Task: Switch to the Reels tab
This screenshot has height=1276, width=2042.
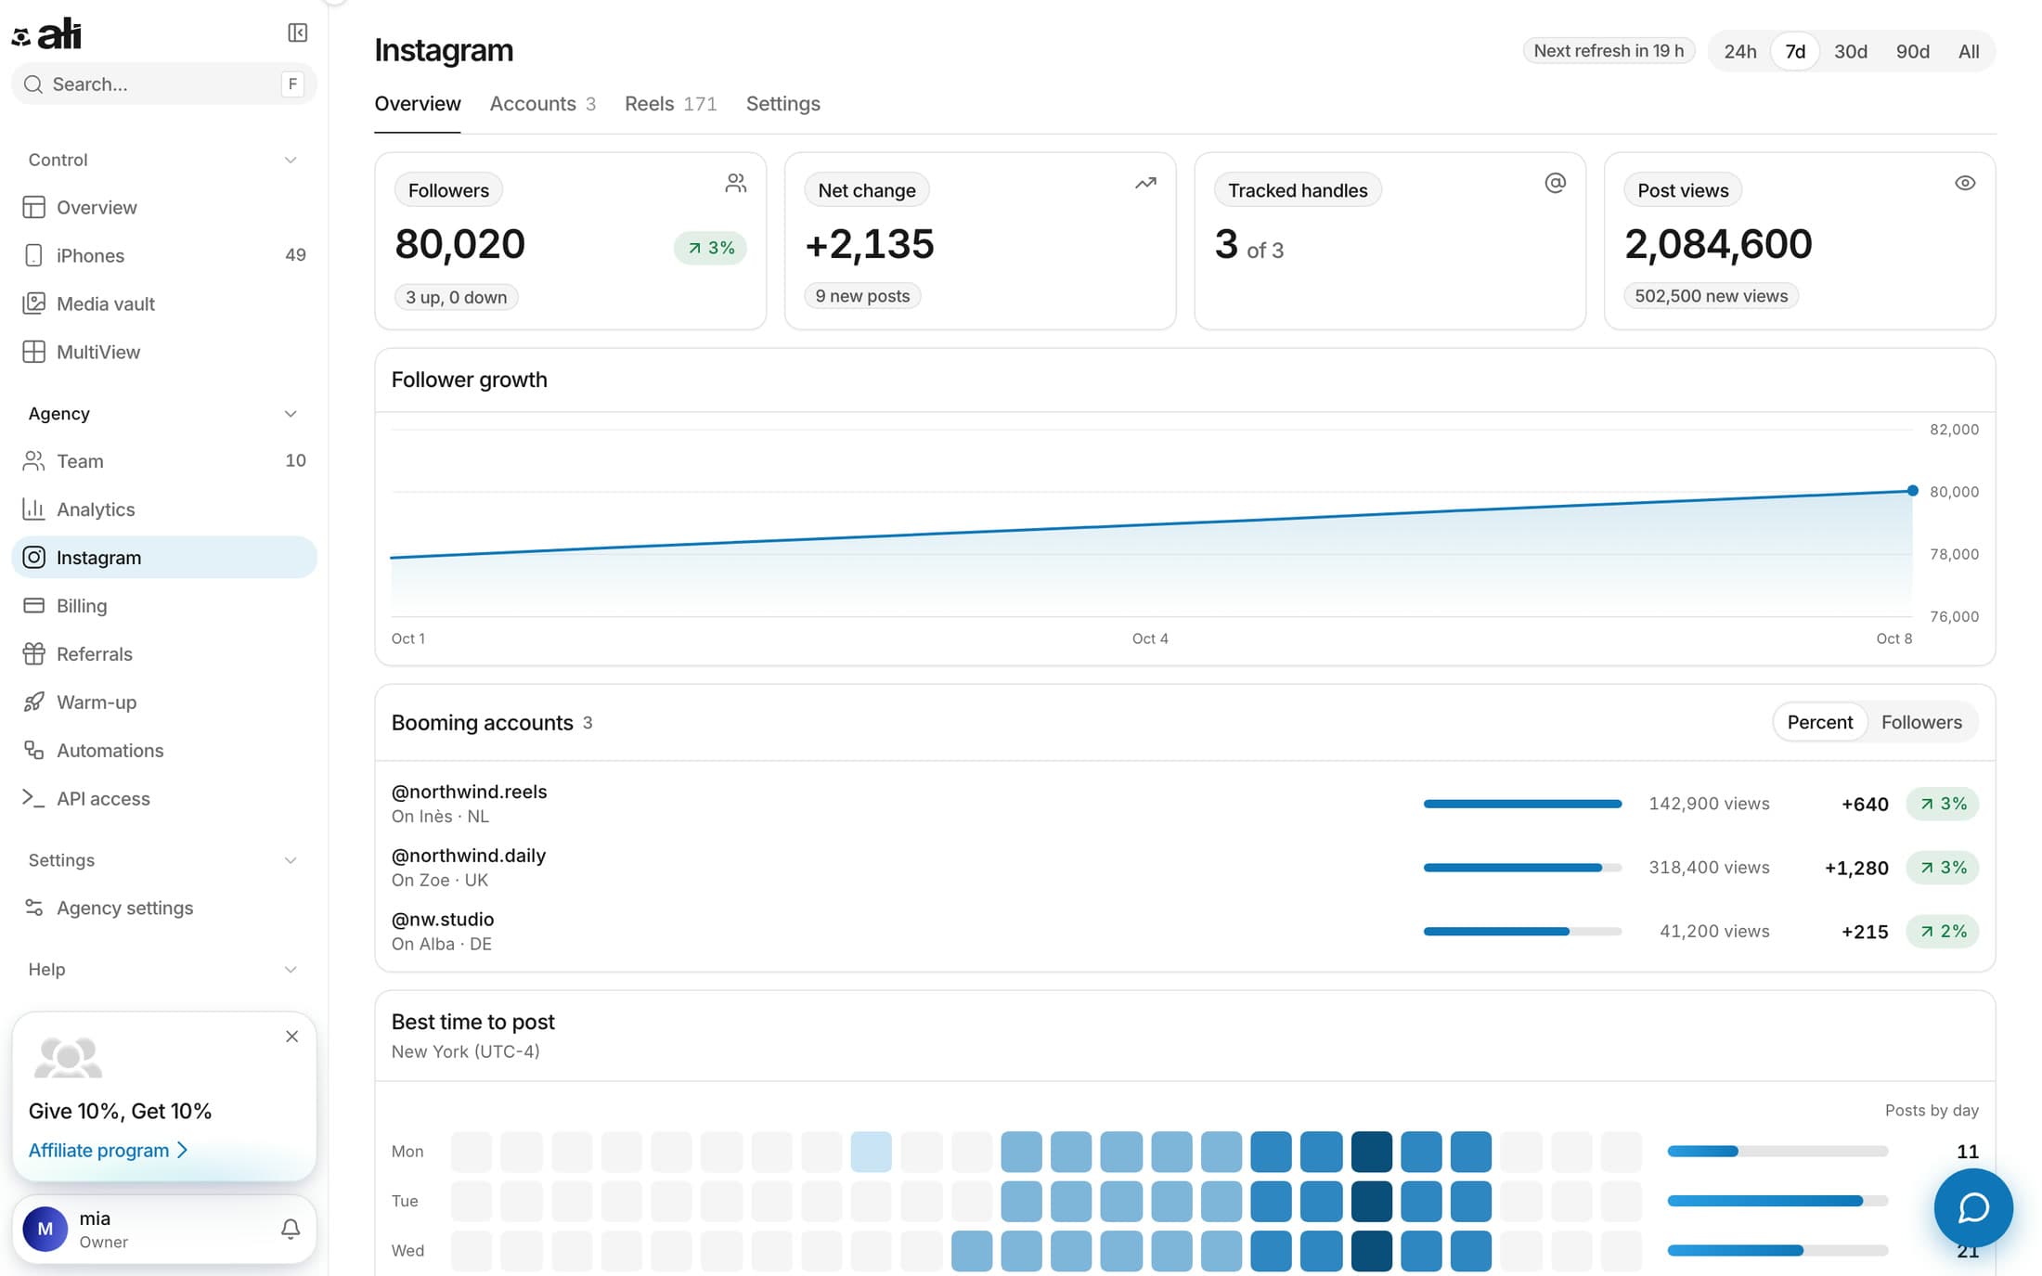Action: click(671, 104)
